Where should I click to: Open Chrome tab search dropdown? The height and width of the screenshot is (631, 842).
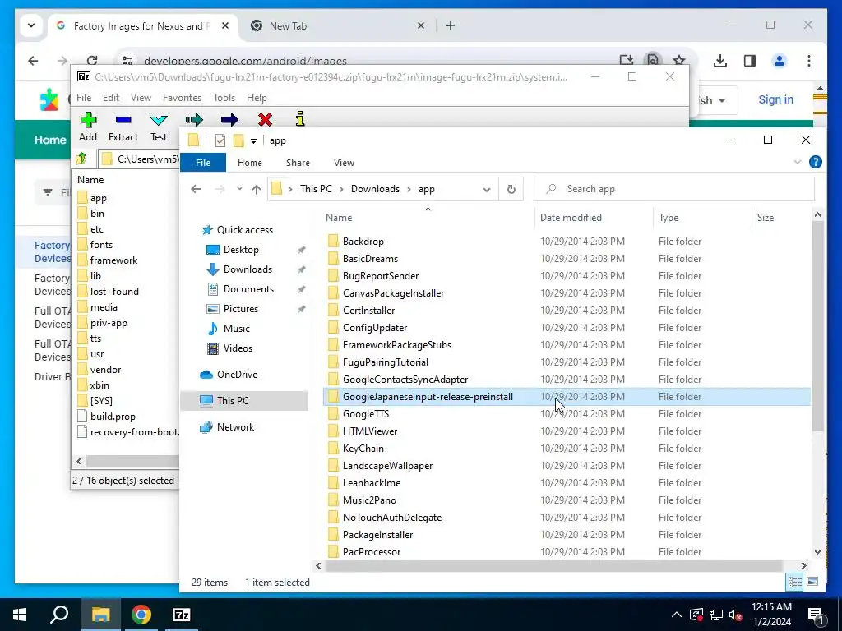(31, 25)
